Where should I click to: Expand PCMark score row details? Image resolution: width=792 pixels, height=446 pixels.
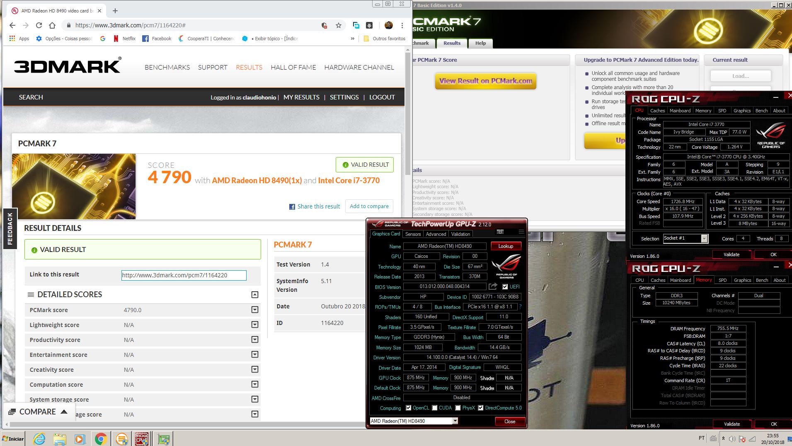255,310
